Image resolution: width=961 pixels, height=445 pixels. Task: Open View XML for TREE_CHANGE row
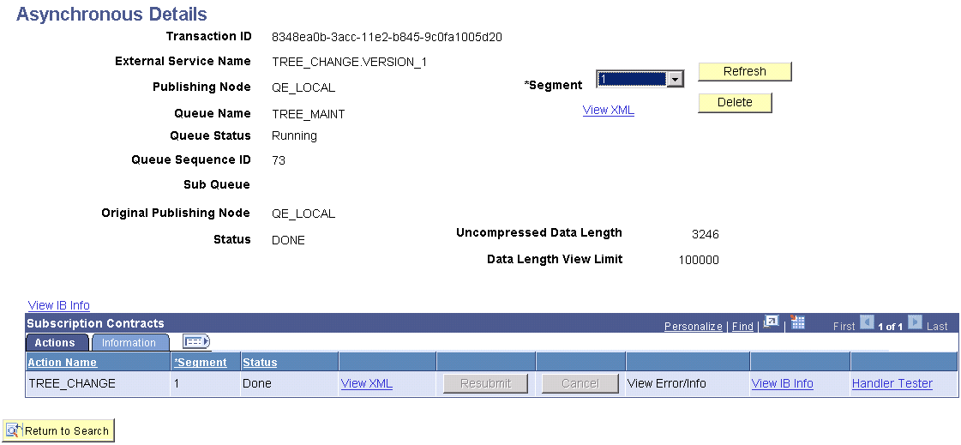pyautogui.click(x=367, y=384)
